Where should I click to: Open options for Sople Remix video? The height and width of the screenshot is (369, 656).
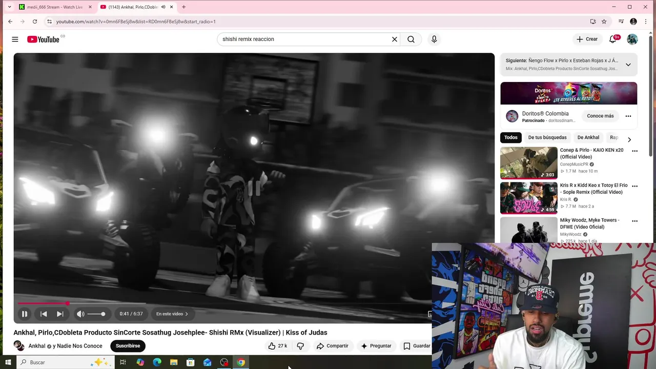pyautogui.click(x=635, y=186)
